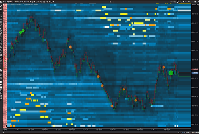Expand the arrow beside the right pencil icon
199x134 pixels.
coord(173,2)
